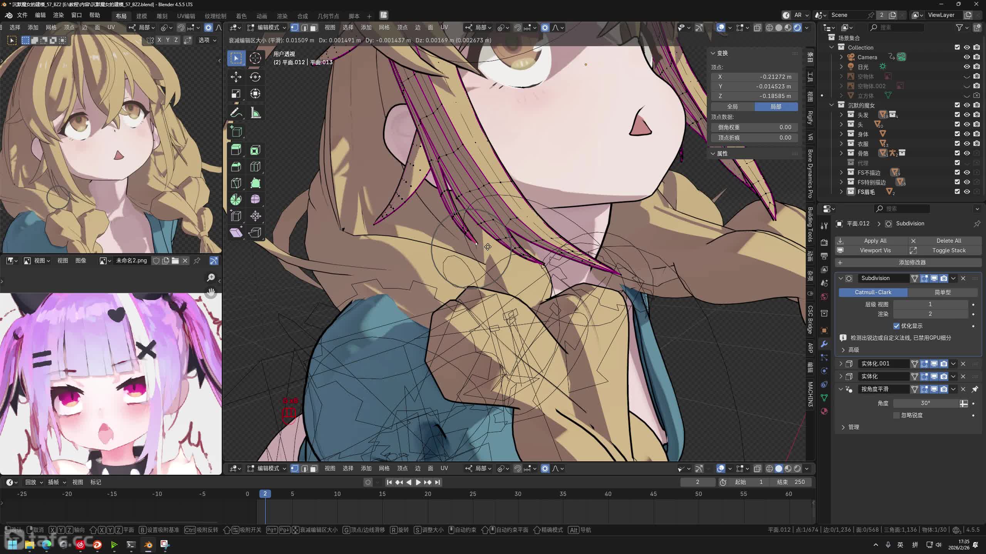The width and height of the screenshot is (986, 554).
Task: Adjust the 角度 30° slider field
Action: pos(925,403)
